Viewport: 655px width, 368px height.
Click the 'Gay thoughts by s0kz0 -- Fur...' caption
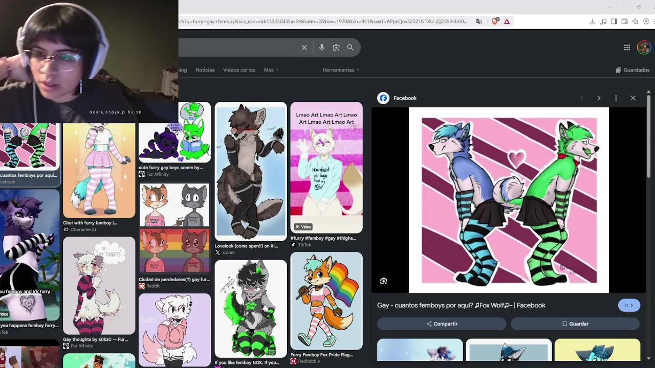95,339
